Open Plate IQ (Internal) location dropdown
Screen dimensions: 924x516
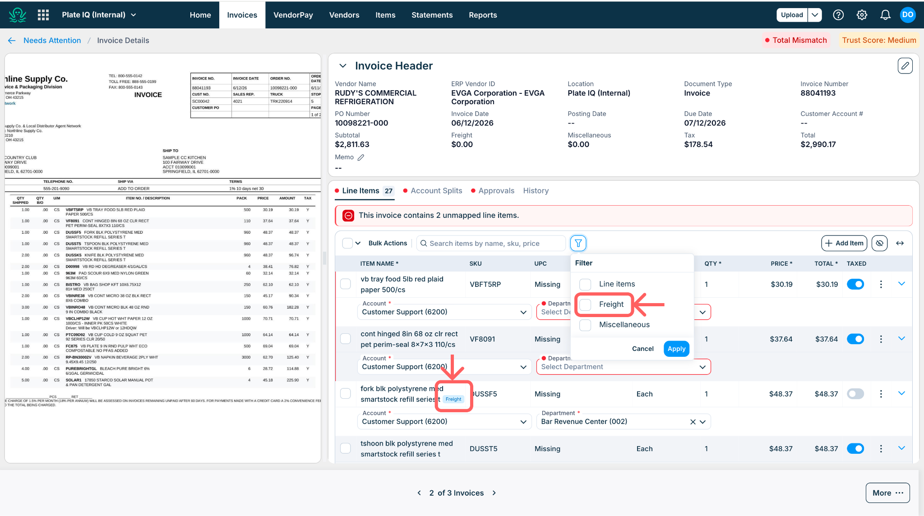coord(99,15)
